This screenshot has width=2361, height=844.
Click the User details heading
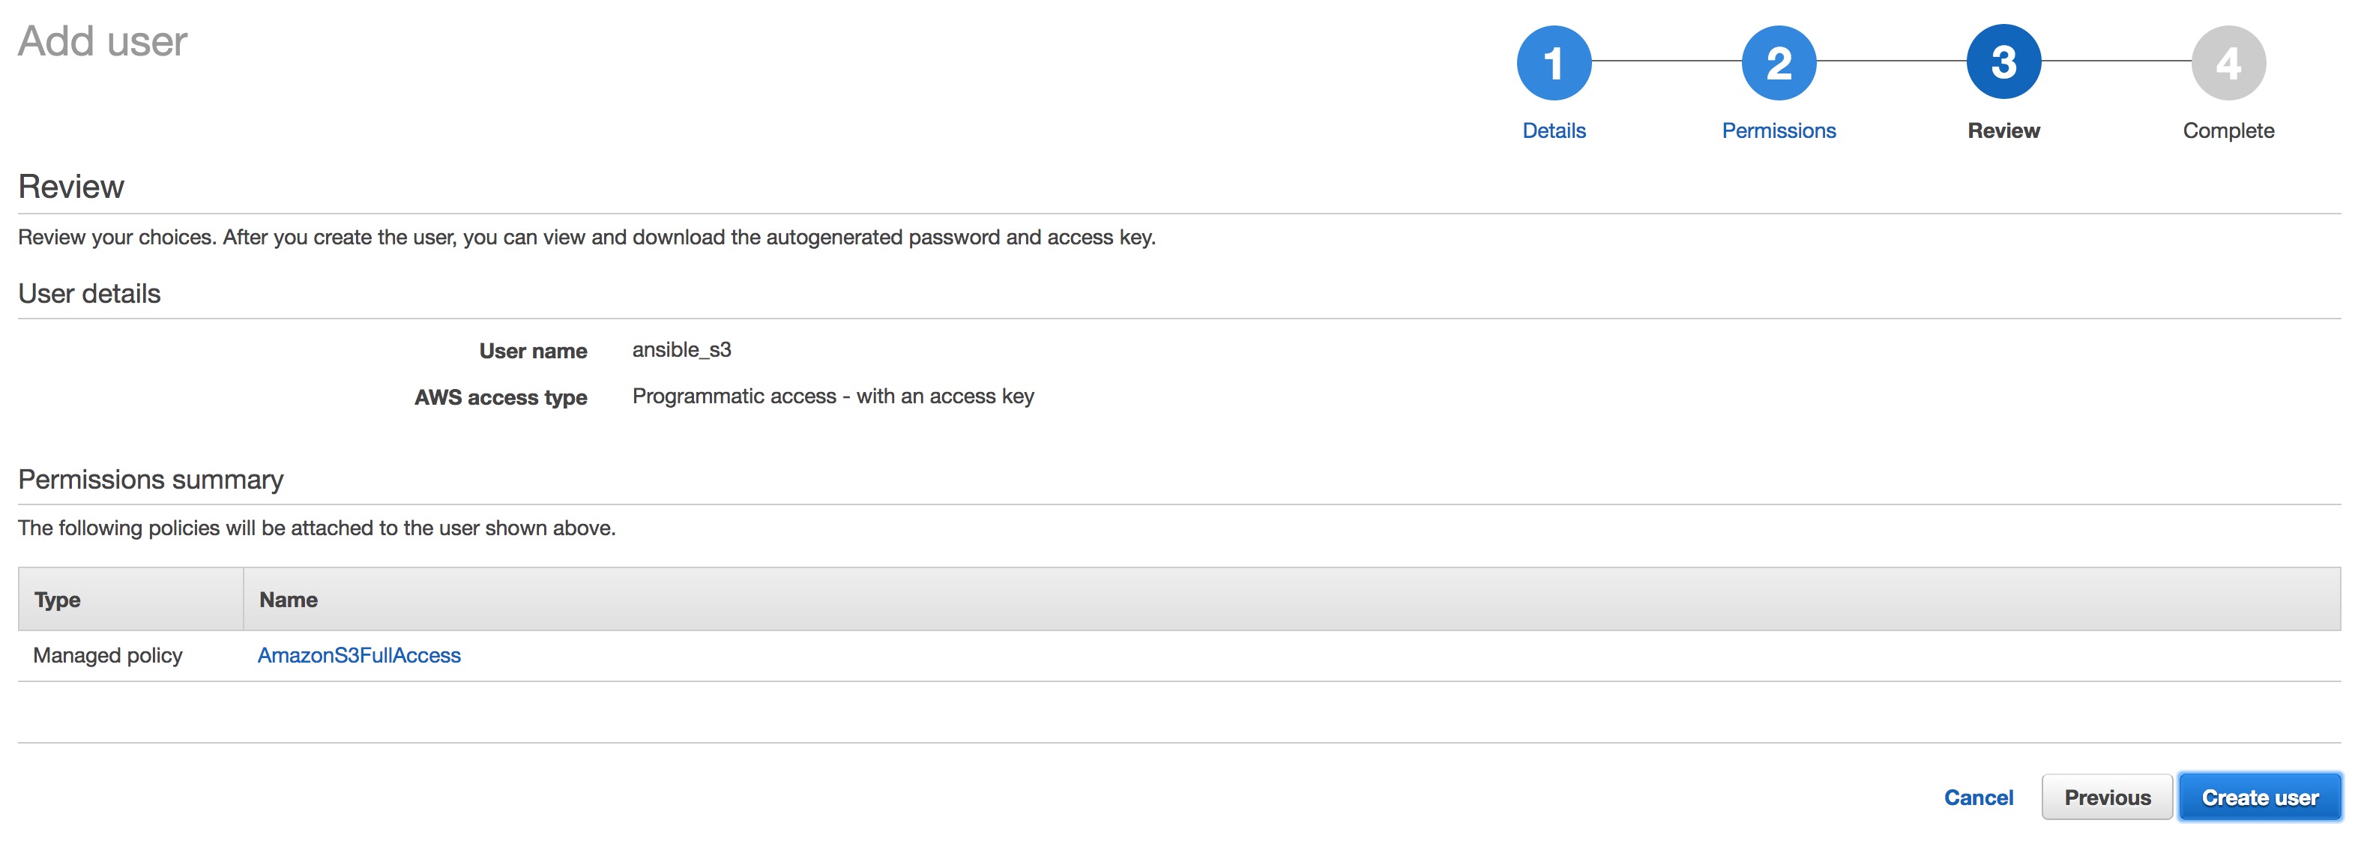90,294
